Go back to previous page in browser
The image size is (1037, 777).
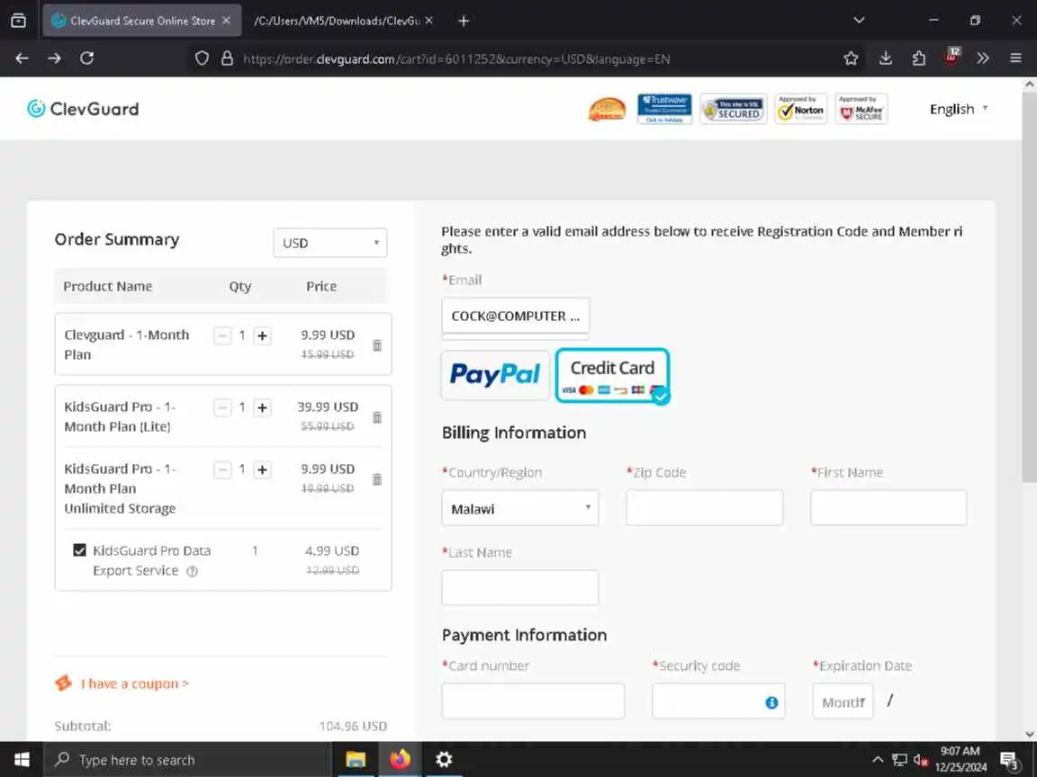(22, 58)
